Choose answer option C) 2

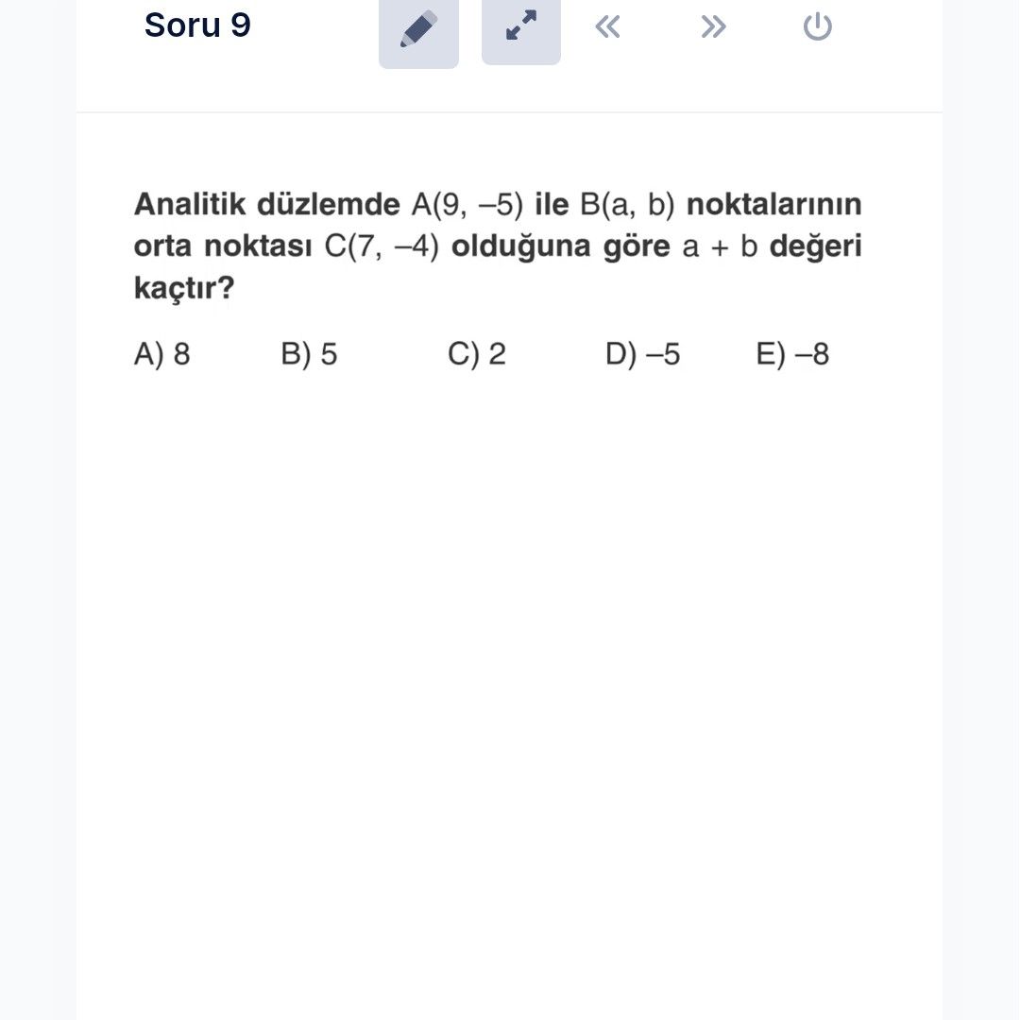click(x=477, y=354)
